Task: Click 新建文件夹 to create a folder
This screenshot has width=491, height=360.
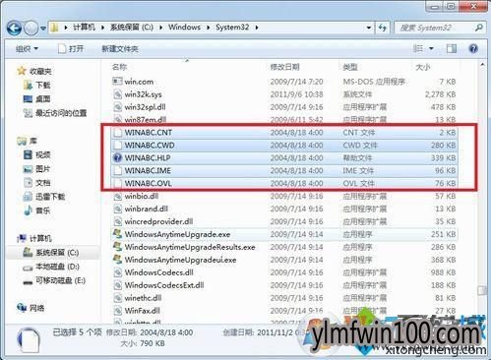Action: (120, 49)
